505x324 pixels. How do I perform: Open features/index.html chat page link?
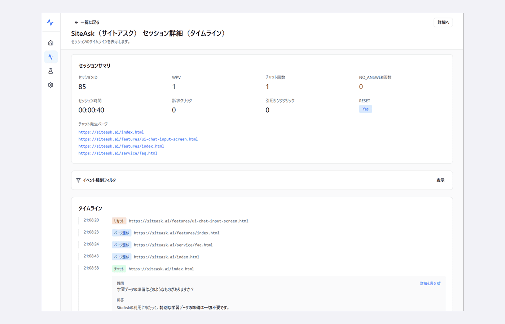121,146
